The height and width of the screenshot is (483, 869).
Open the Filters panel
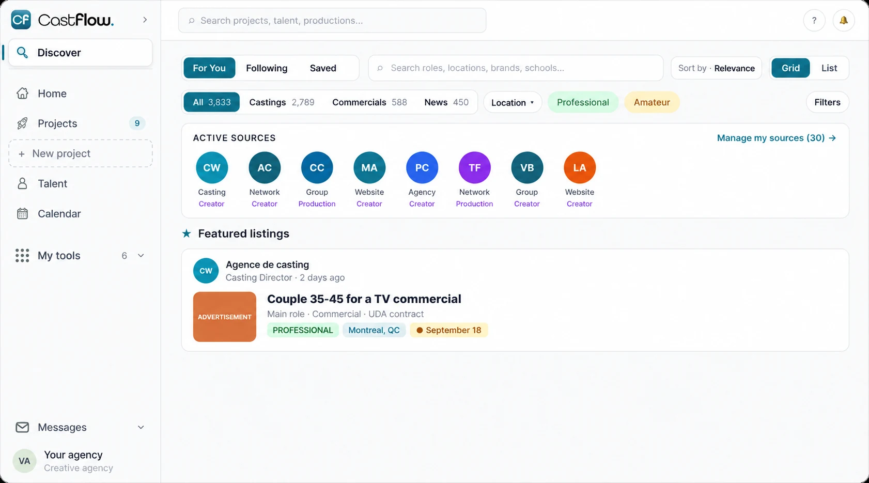(x=827, y=102)
